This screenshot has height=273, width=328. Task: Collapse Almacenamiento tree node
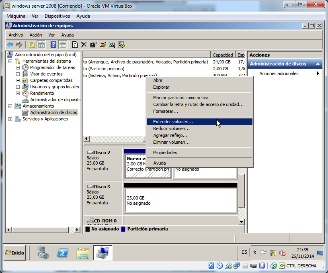[x=10, y=106]
